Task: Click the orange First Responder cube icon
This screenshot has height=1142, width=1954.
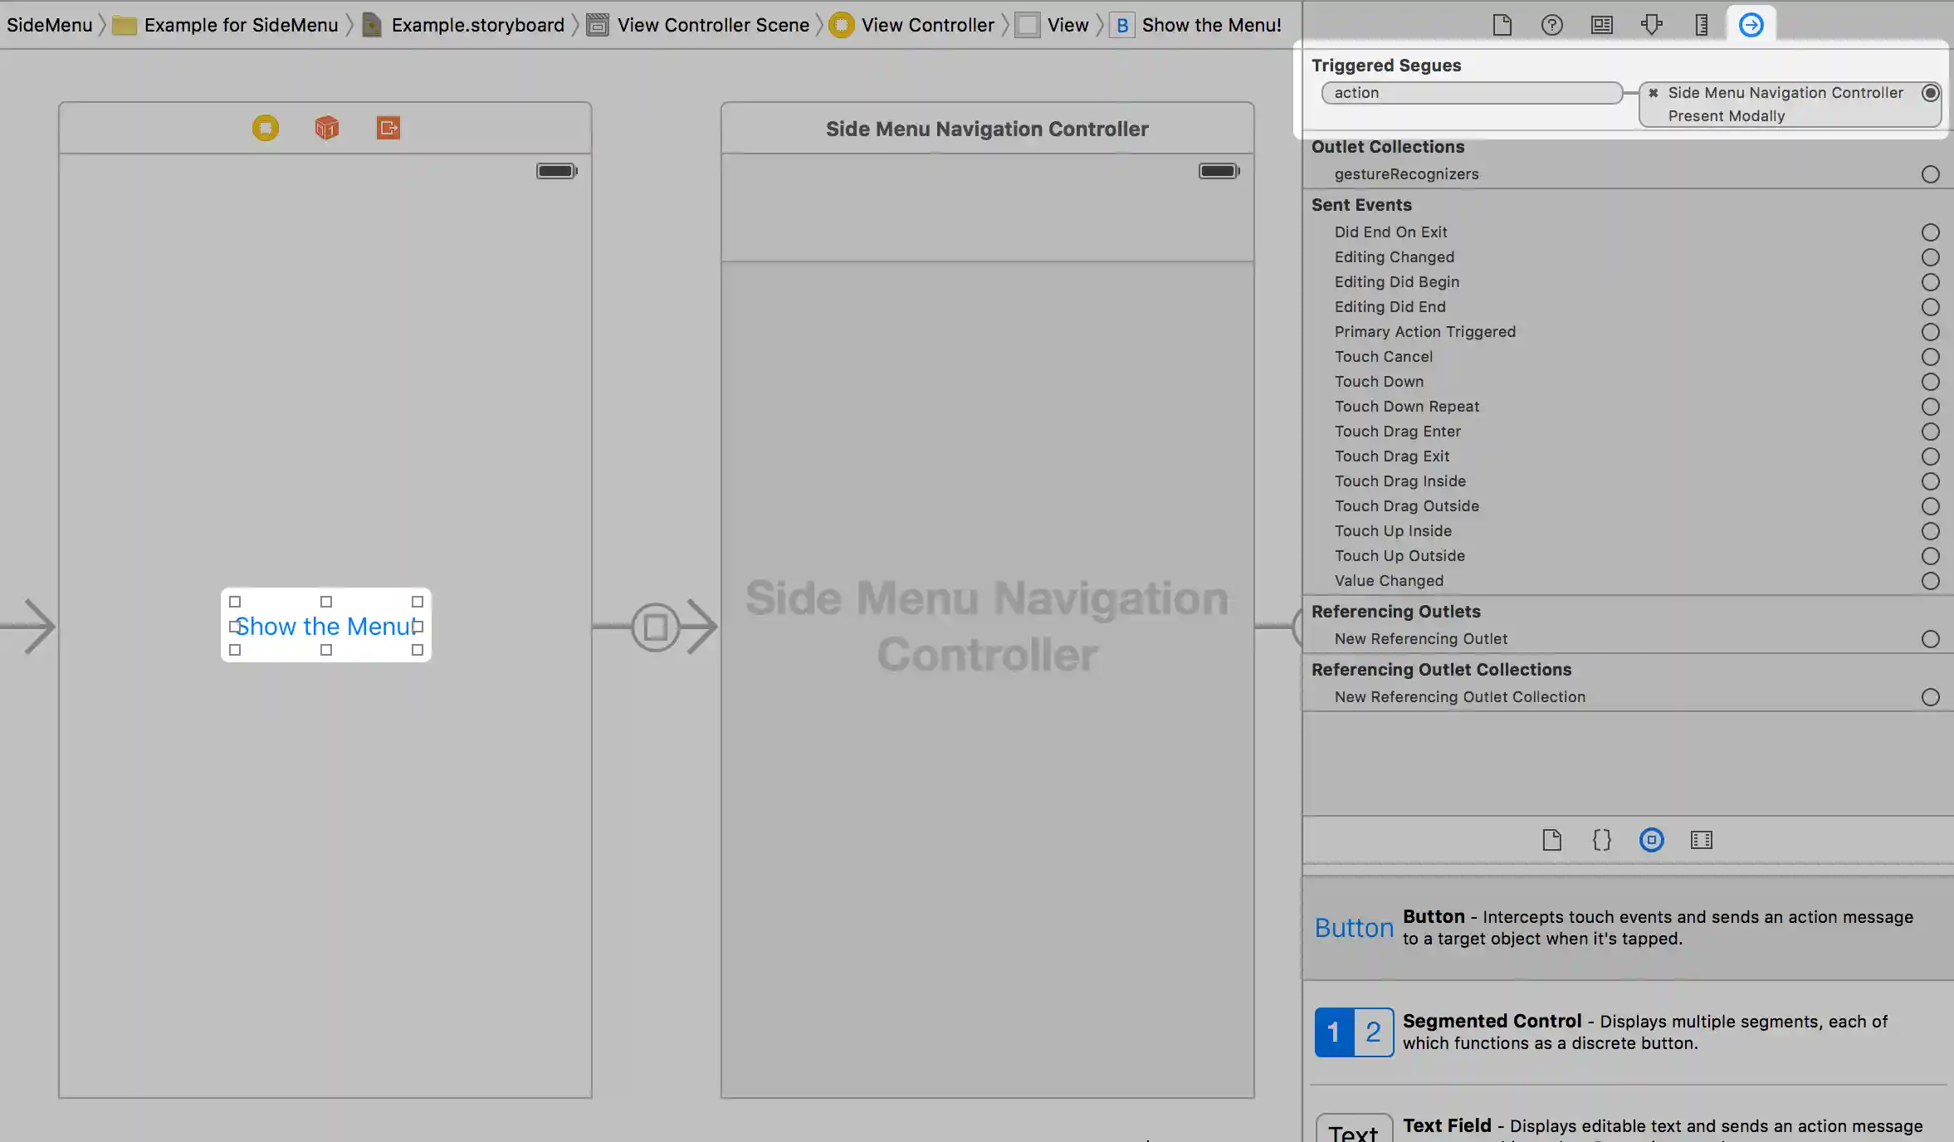Action: click(326, 128)
